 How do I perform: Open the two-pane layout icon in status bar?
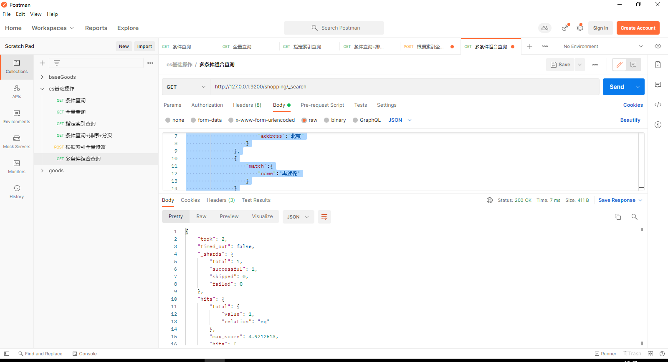point(650,354)
